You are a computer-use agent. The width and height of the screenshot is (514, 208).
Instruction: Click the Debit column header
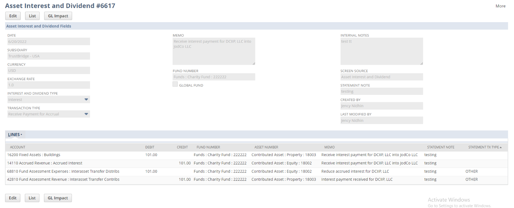point(150,147)
